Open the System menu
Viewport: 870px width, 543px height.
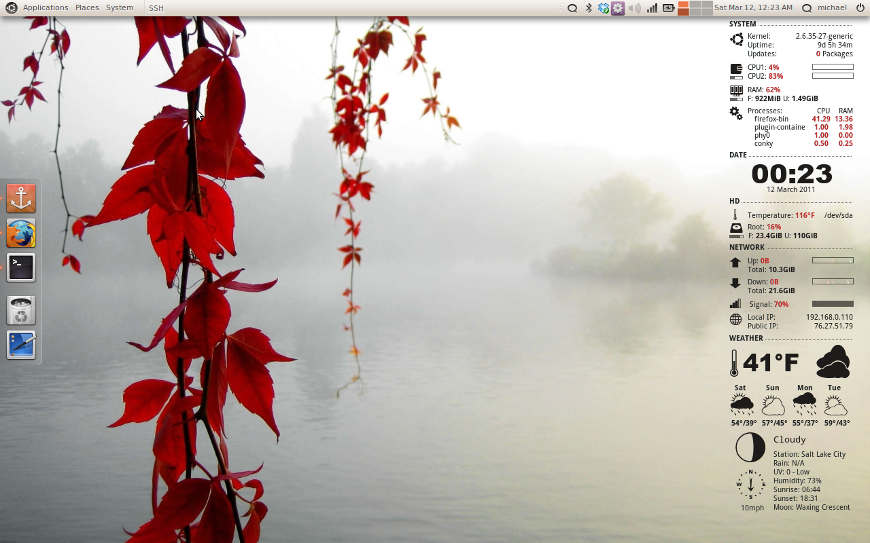pos(120,7)
